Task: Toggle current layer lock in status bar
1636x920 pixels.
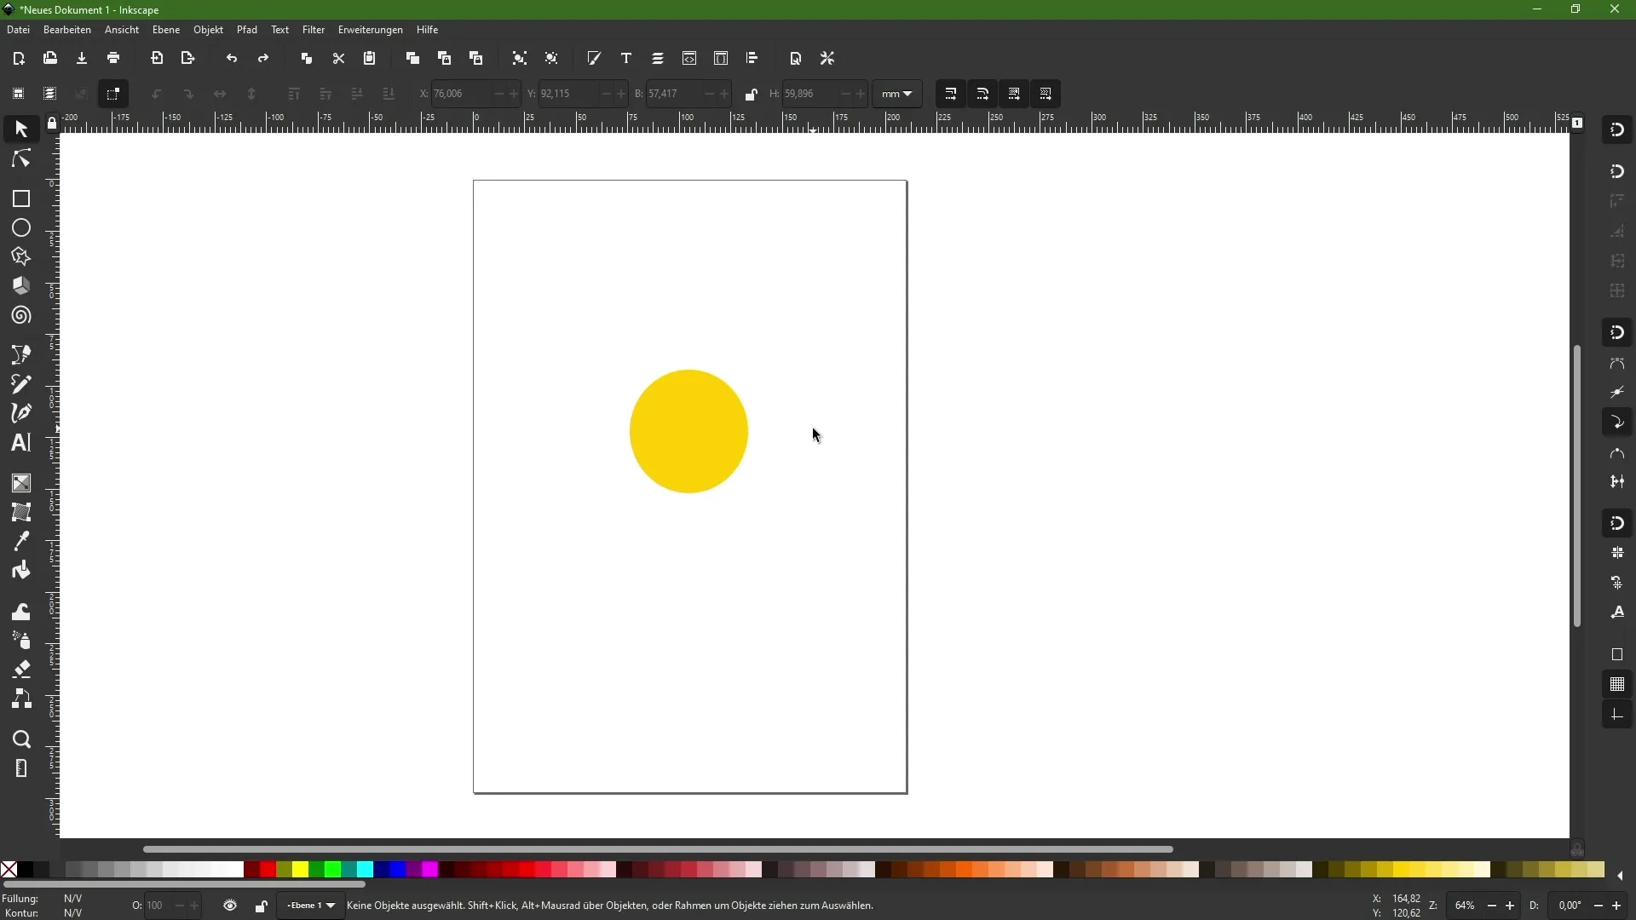Action: click(x=262, y=906)
